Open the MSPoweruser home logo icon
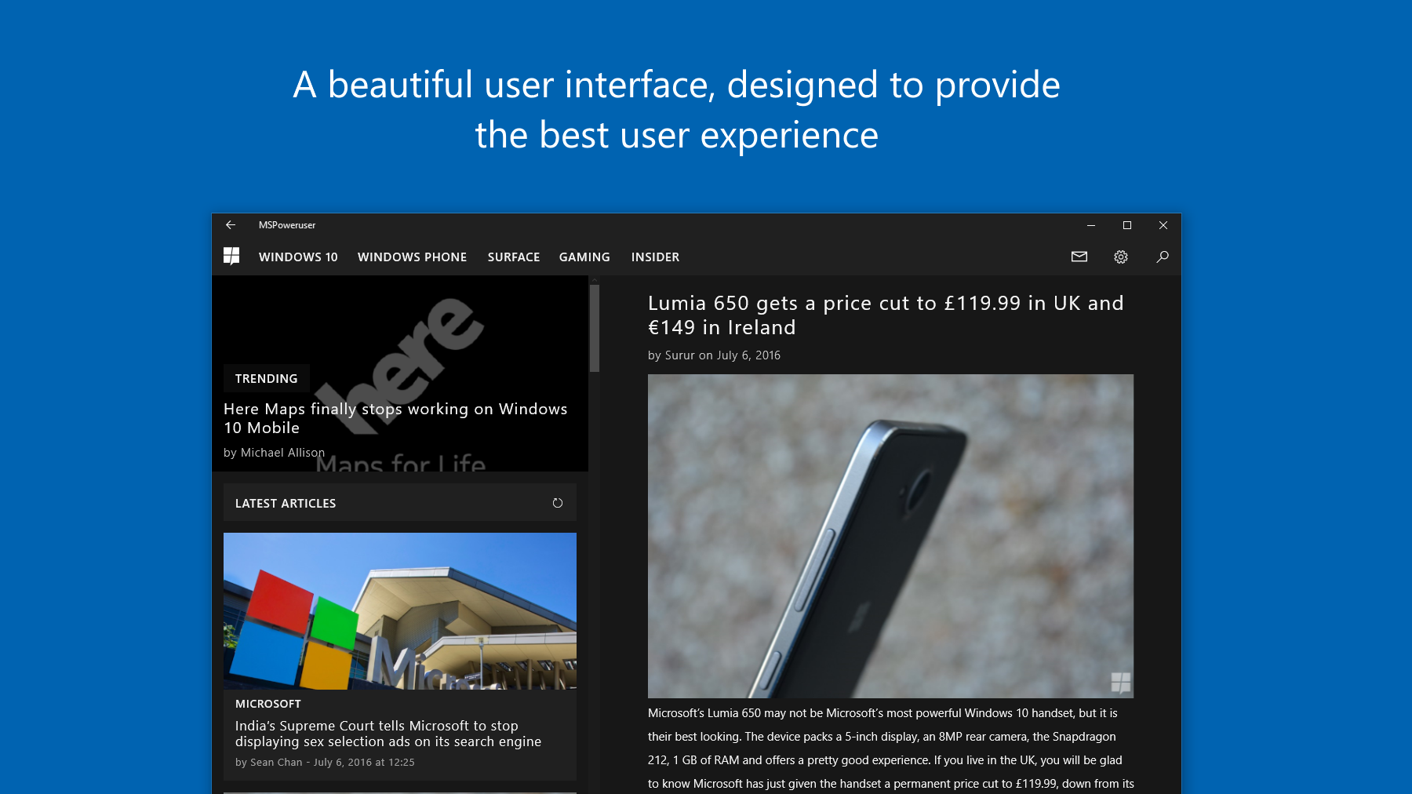The width and height of the screenshot is (1412, 794). coord(231,257)
